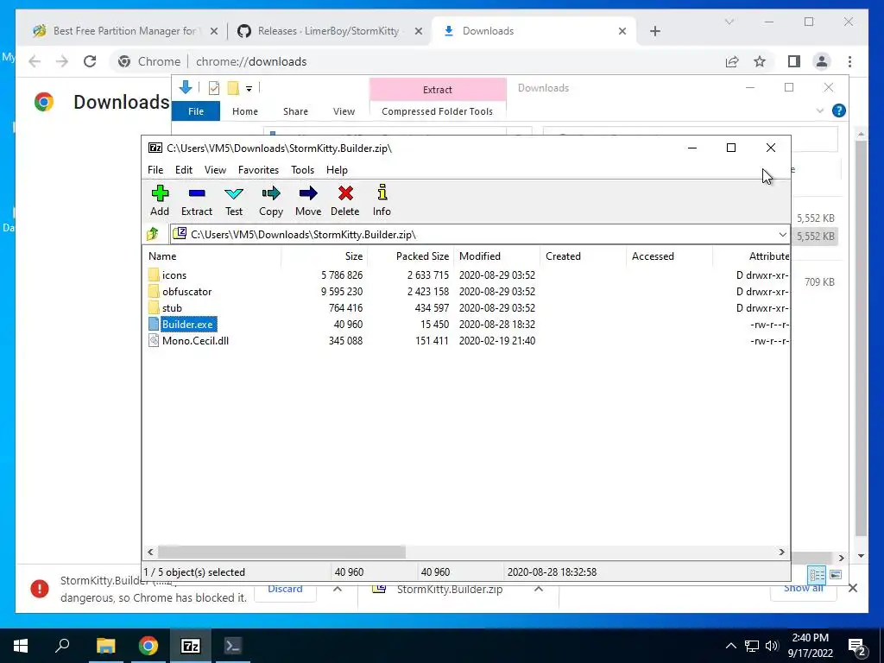Discard the blocked StormKitty download

click(285, 589)
